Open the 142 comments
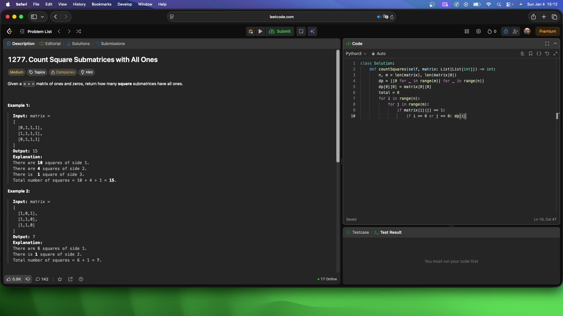Viewport: 563px width, 316px height. (42, 279)
